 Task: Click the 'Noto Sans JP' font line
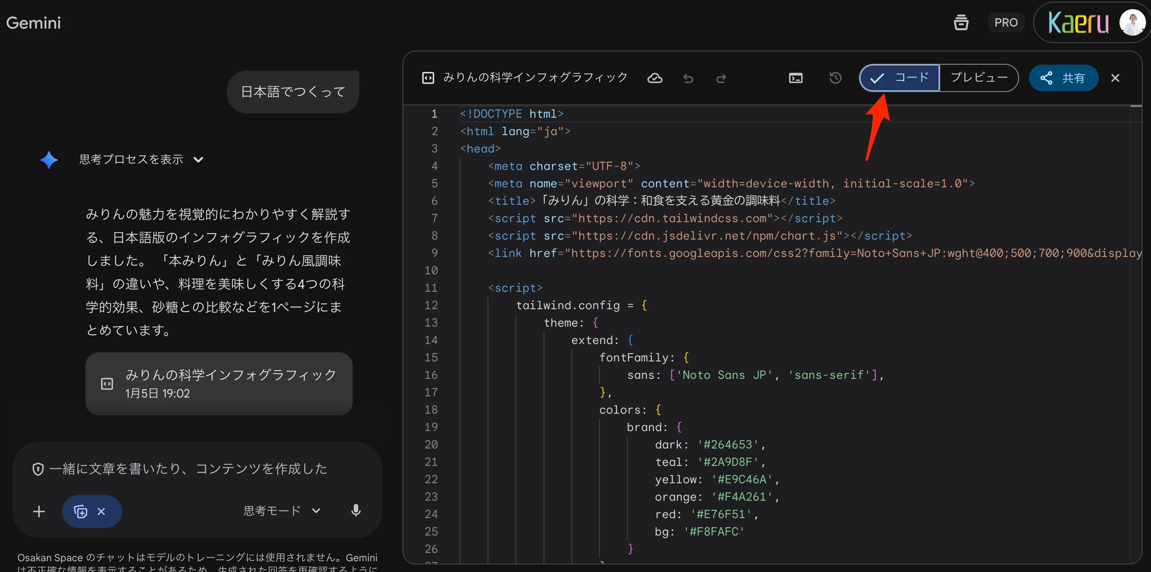pos(755,376)
